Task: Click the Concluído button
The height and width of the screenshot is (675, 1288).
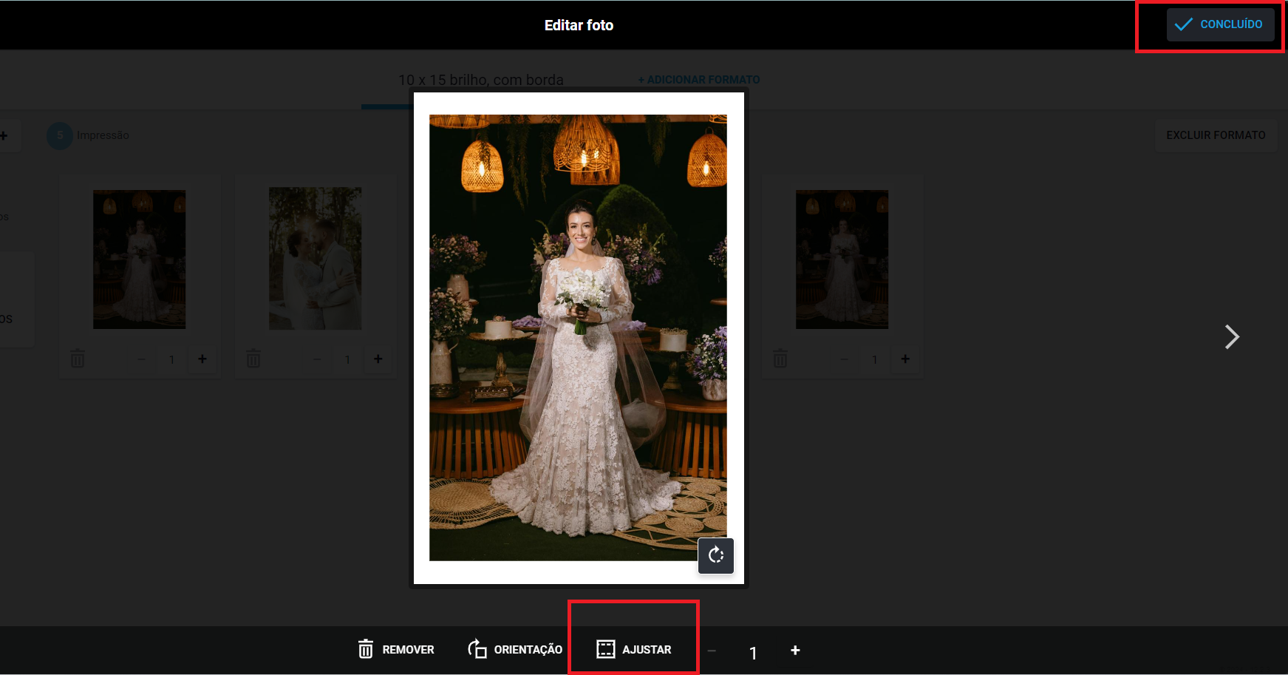Action: pyautogui.click(x=1220, y=24)
